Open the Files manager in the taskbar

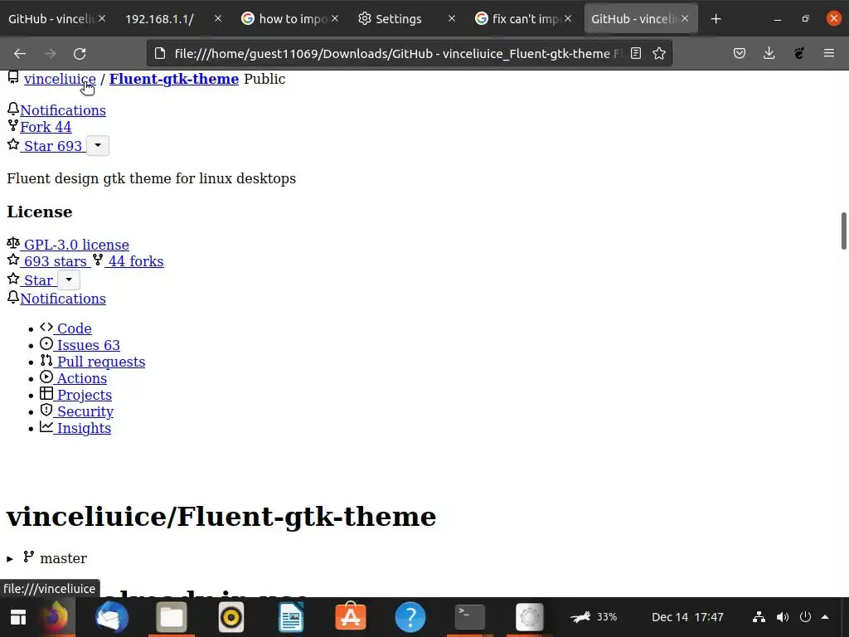pos(172,617)
